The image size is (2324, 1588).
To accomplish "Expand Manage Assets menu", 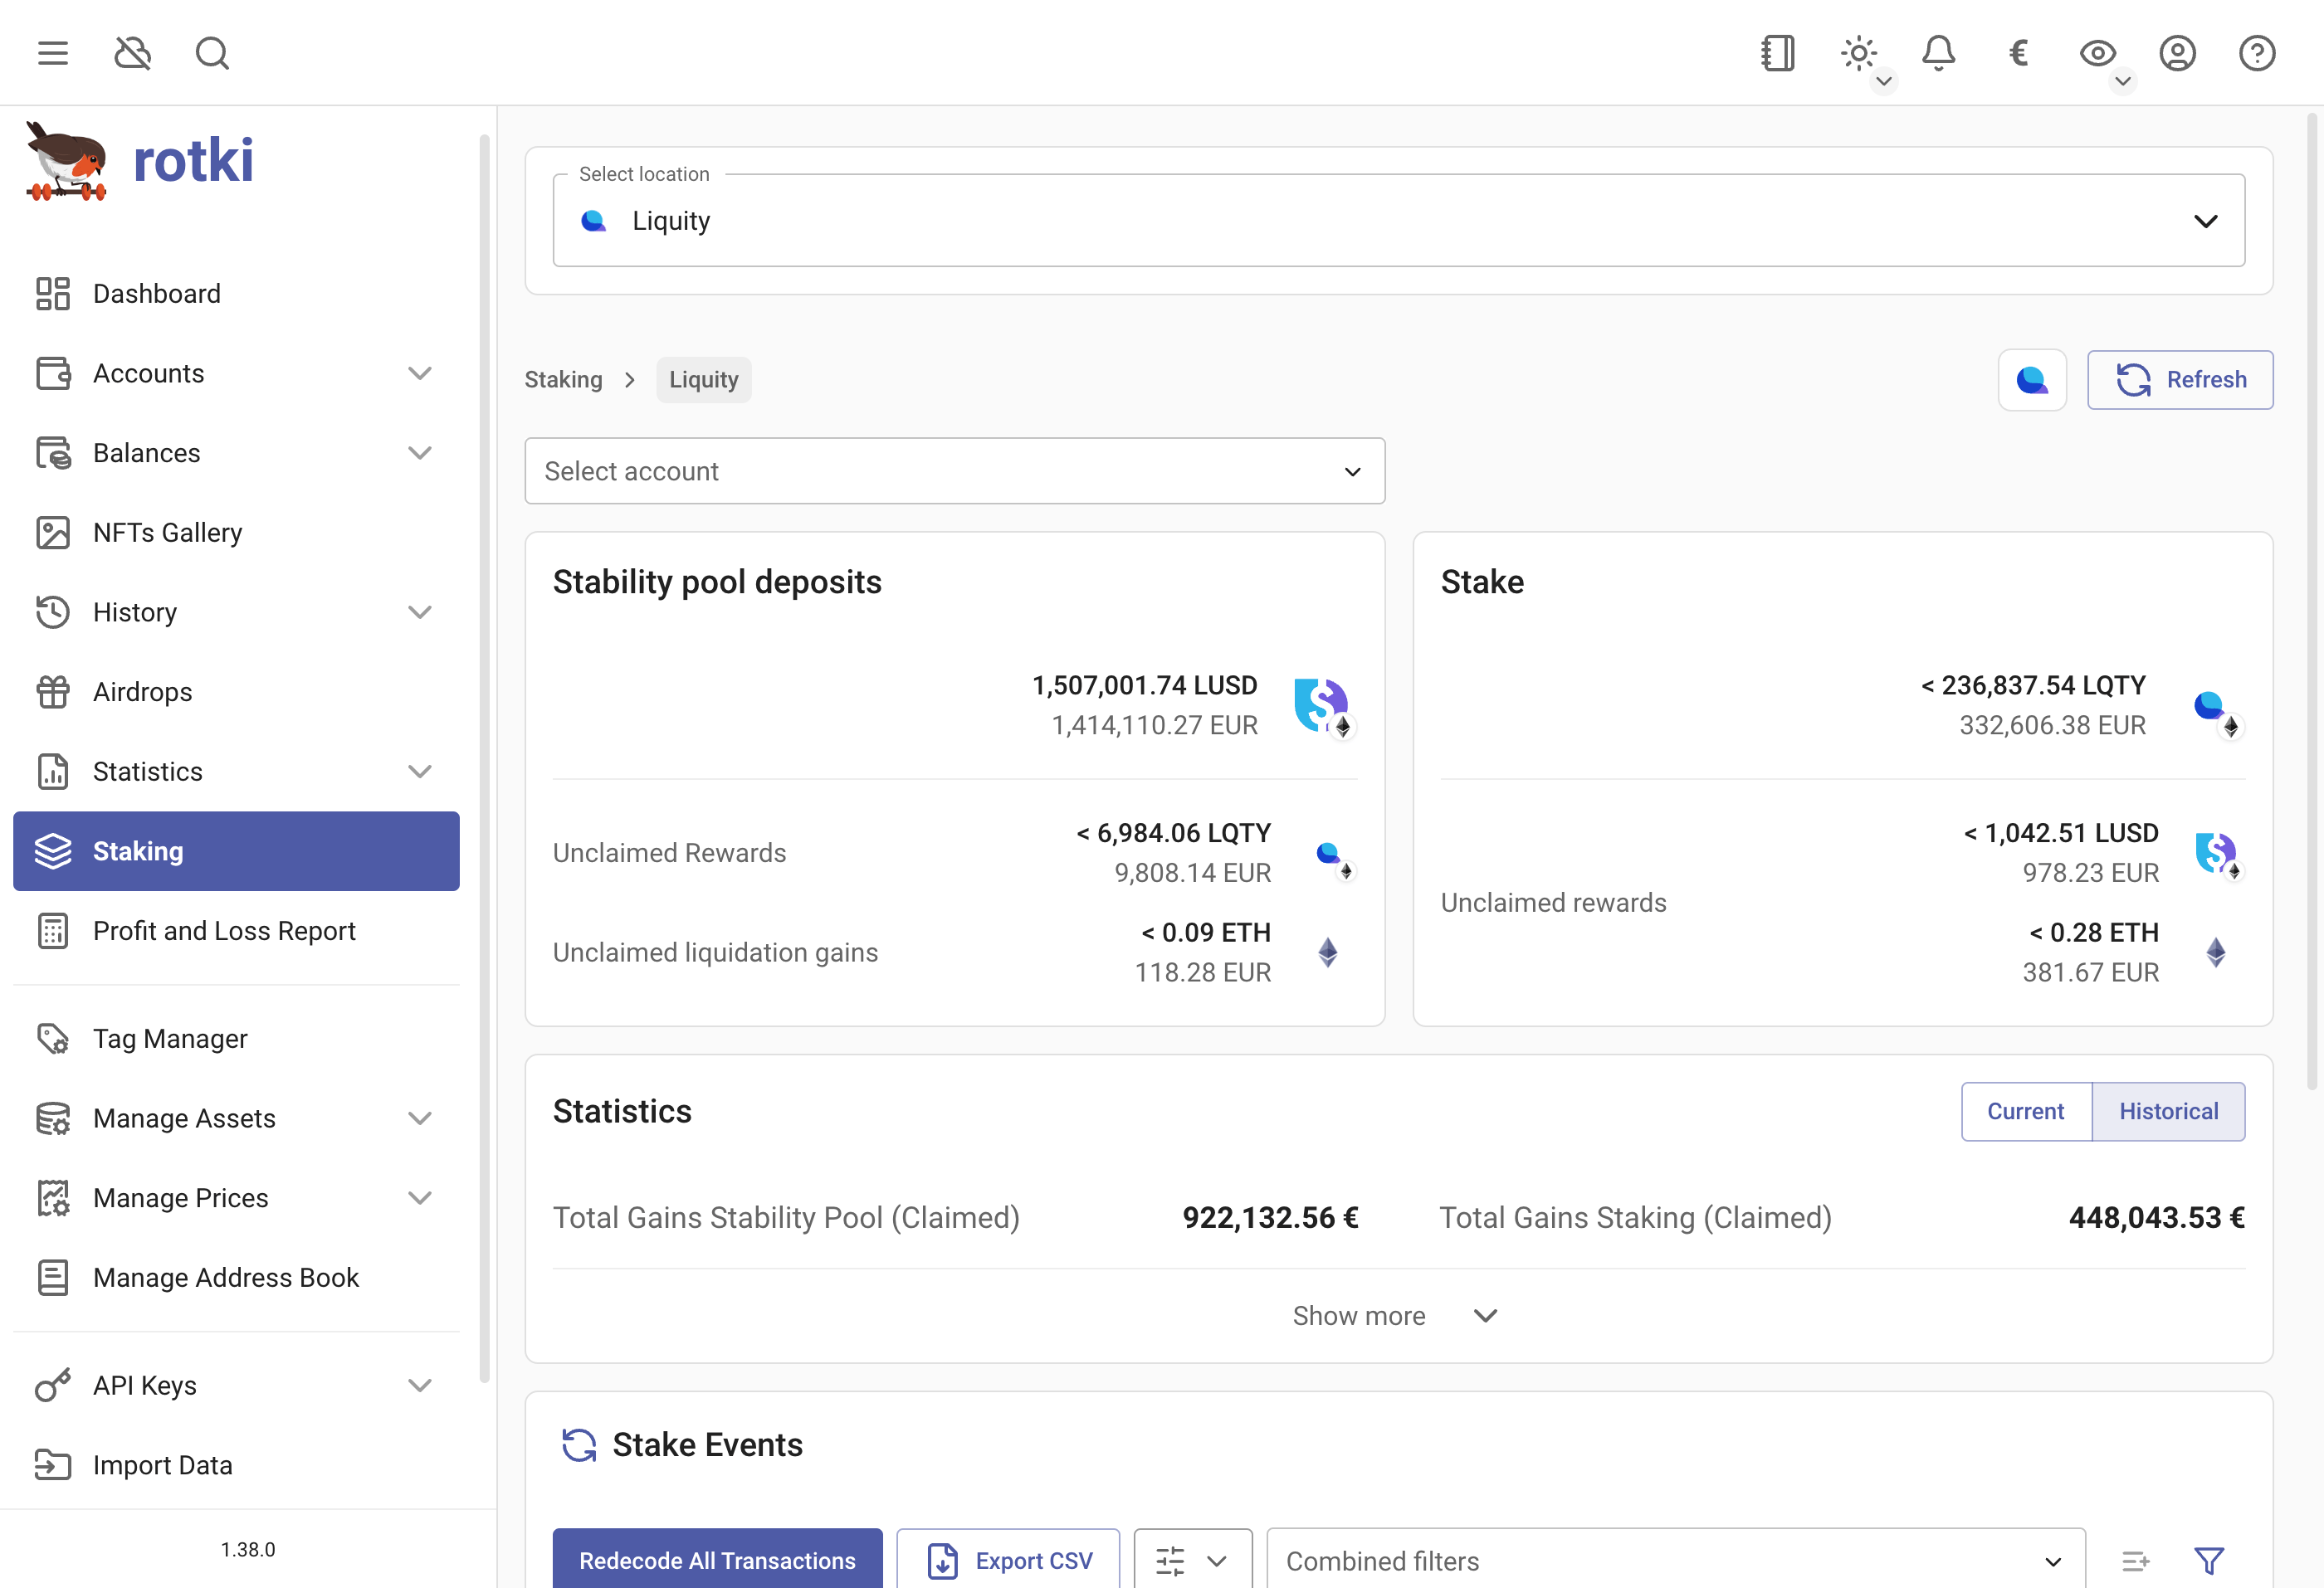I will click(x=236, y=1118).
